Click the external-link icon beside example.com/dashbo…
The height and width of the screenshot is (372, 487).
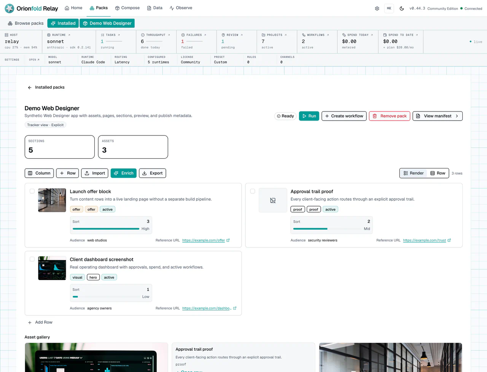[235, 308]
